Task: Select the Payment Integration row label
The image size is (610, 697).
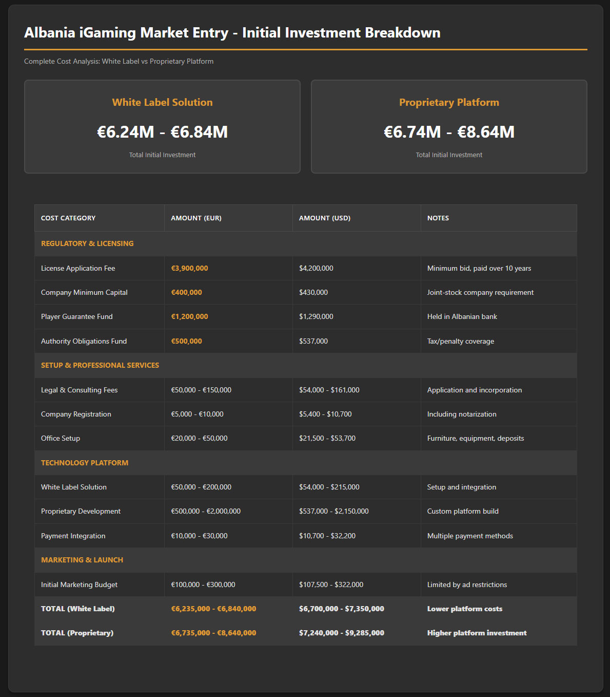Action: click(73, 536)
